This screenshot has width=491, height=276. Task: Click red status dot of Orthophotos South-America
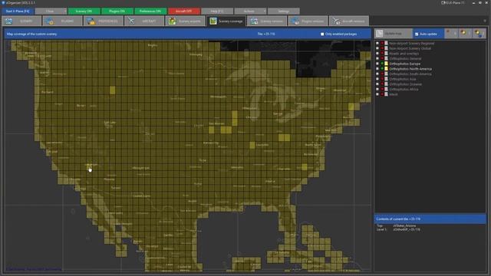coord(382,74)
